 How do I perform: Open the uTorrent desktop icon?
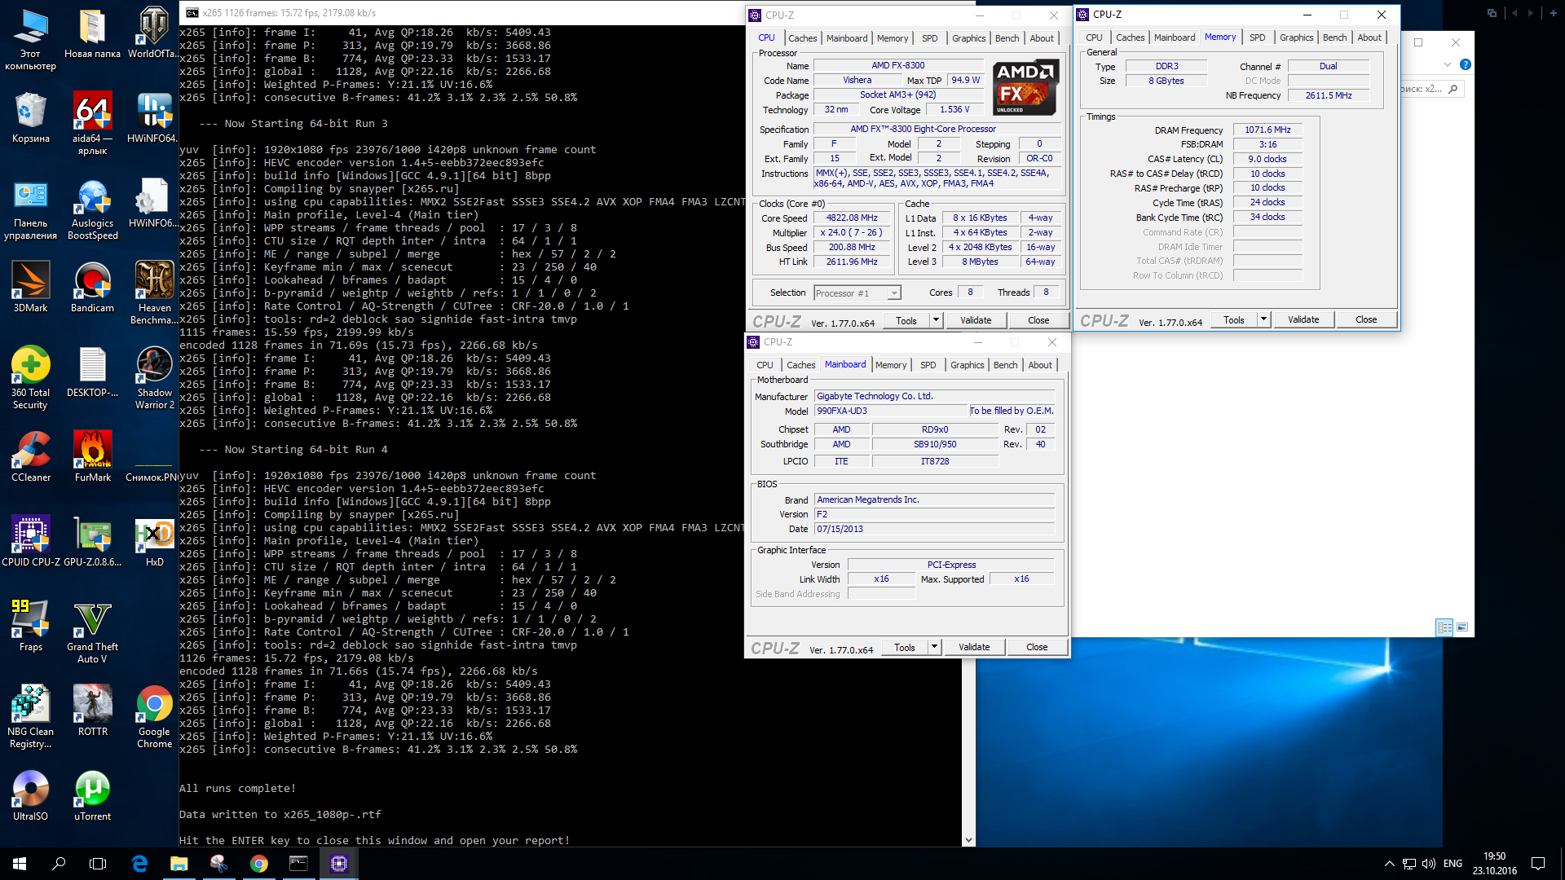pos(92,790)
